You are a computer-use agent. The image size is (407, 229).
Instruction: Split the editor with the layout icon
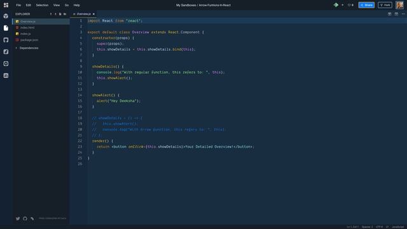(x=390, y=14)
